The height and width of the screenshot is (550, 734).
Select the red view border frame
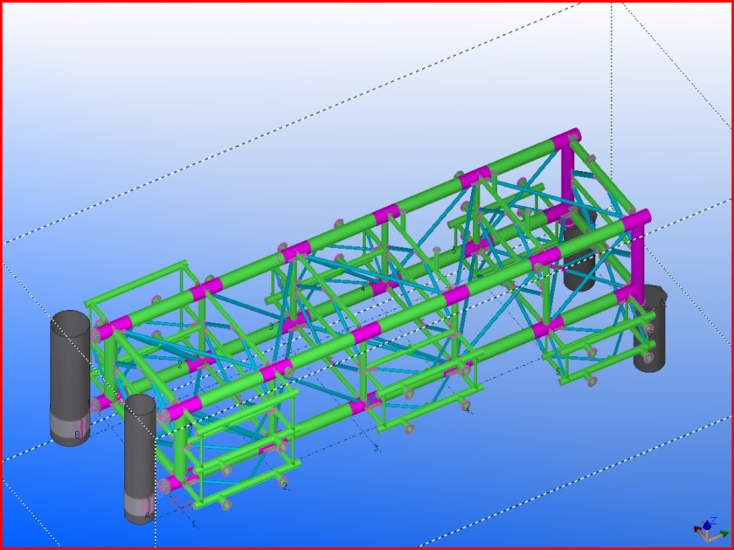point(367,2)
